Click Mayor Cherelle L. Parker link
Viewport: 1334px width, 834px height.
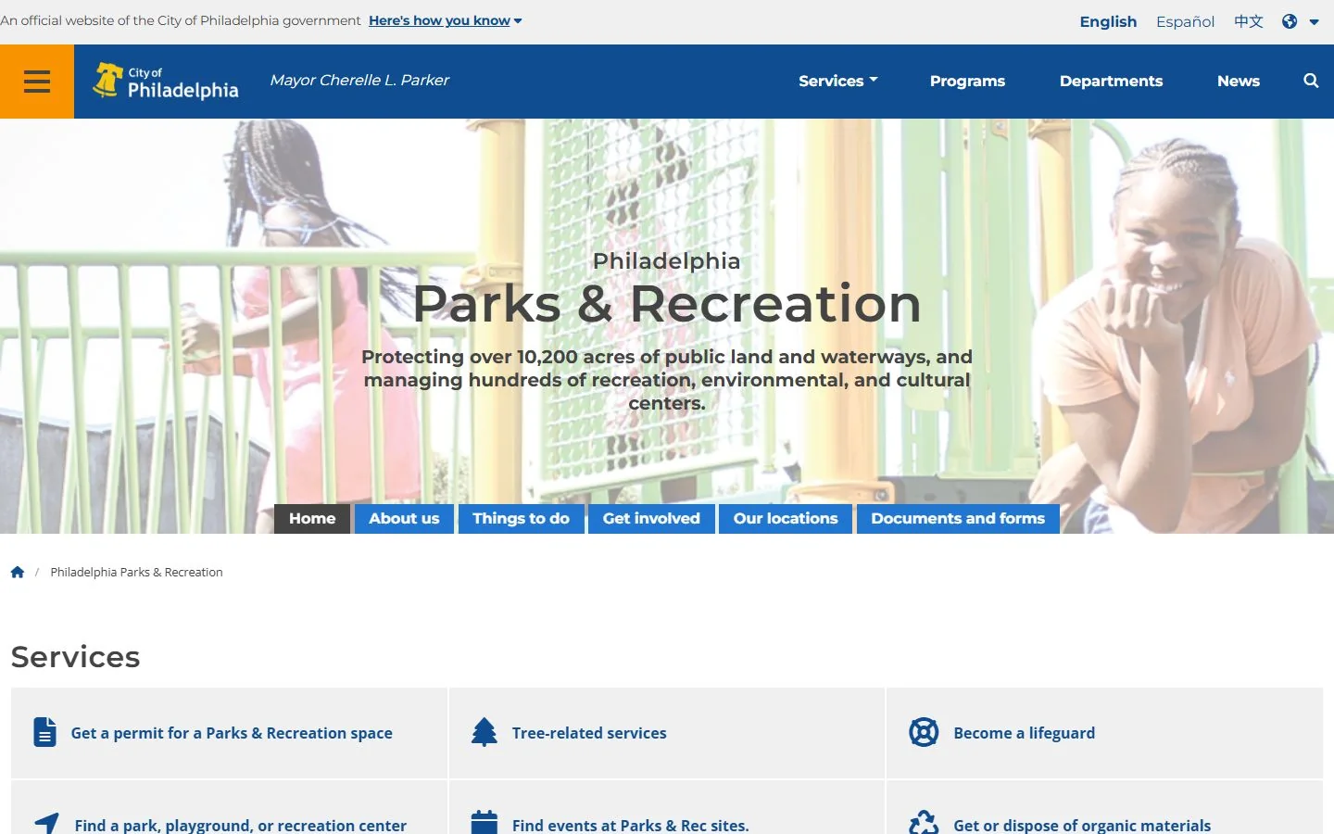click(x=359, y=81)
